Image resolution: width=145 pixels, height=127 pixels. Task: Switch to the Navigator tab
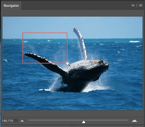(11, 6)
